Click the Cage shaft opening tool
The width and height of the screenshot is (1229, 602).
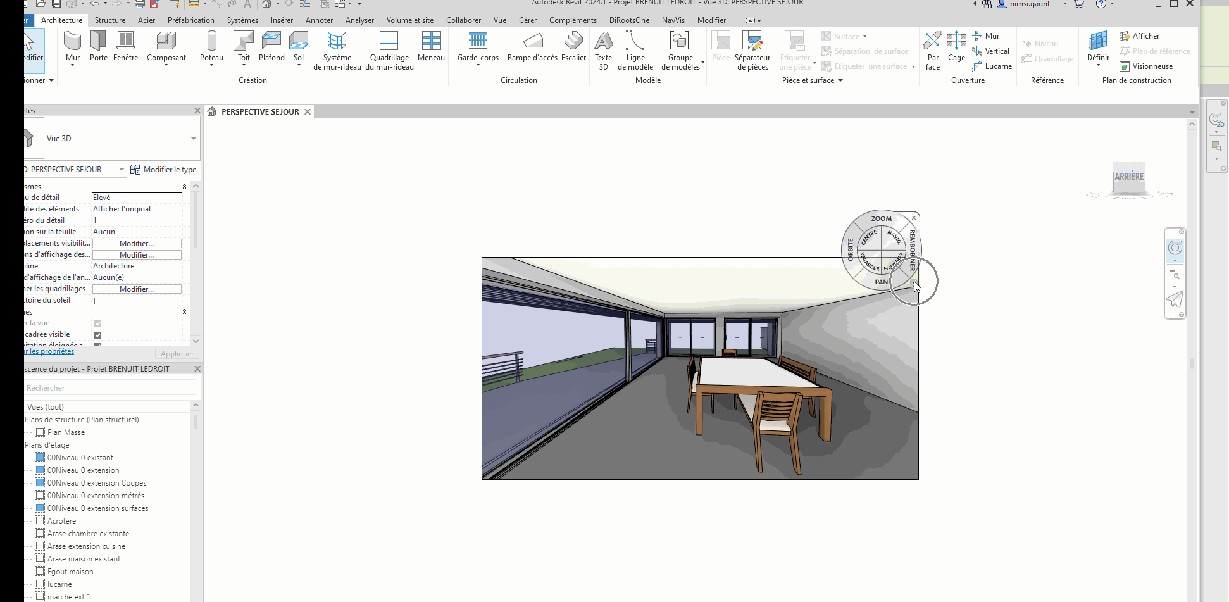(x=956, y=47)
